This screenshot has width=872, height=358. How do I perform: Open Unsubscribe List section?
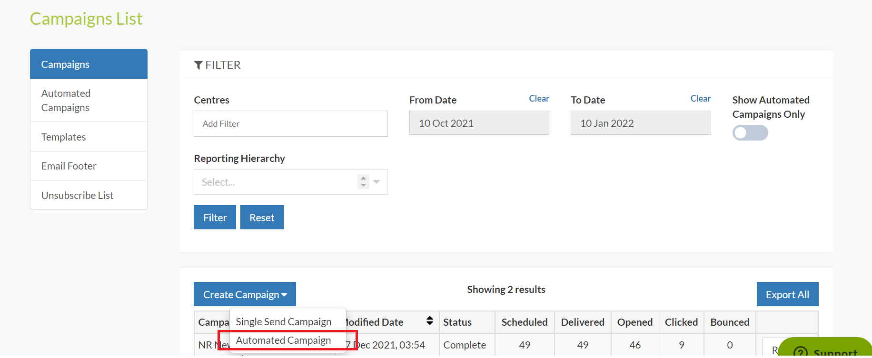(89, 195)
